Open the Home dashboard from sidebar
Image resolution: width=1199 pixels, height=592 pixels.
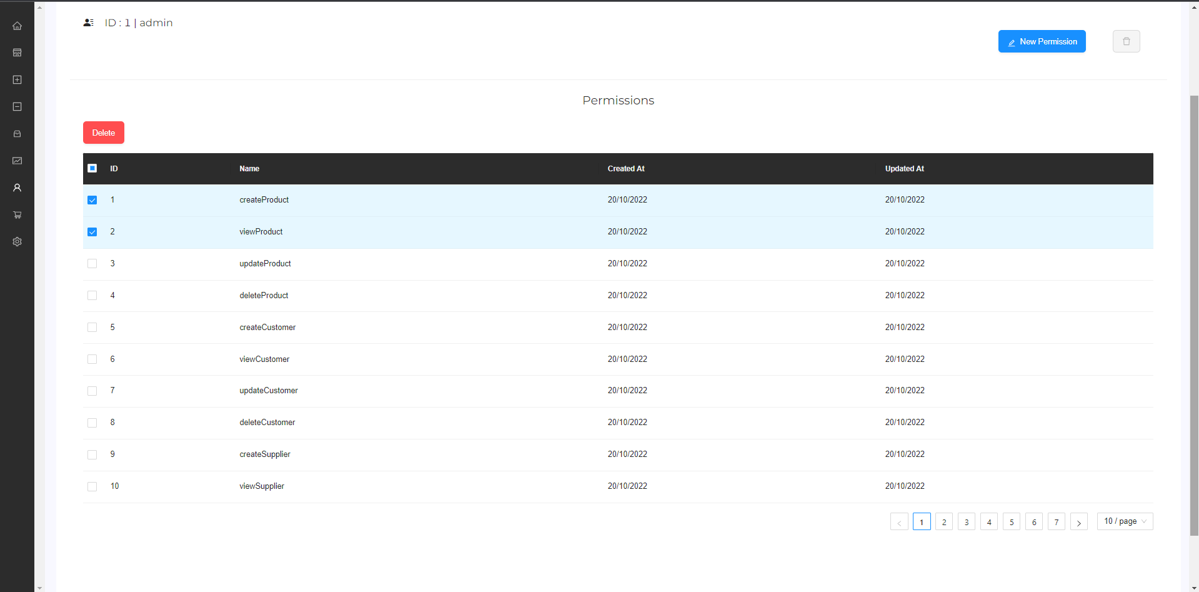point(17,26)
